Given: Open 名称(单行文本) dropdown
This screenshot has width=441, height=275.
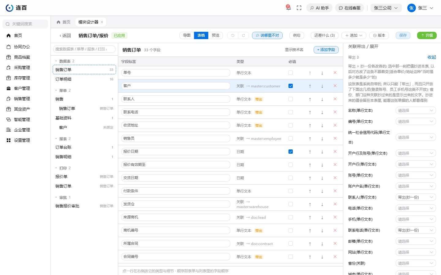Looking at the screenshot, I should point(416,110).
